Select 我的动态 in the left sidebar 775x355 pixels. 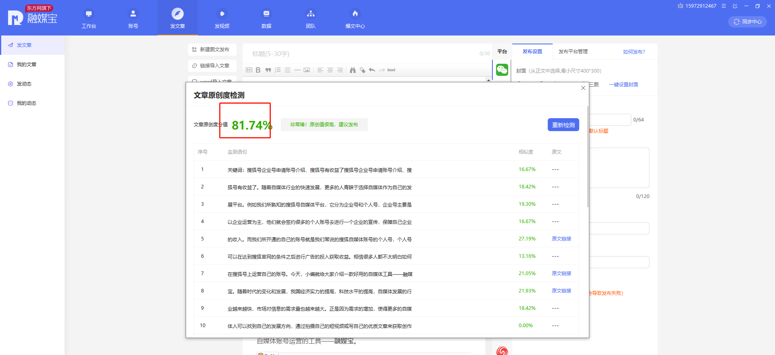(x=32, y=103)
